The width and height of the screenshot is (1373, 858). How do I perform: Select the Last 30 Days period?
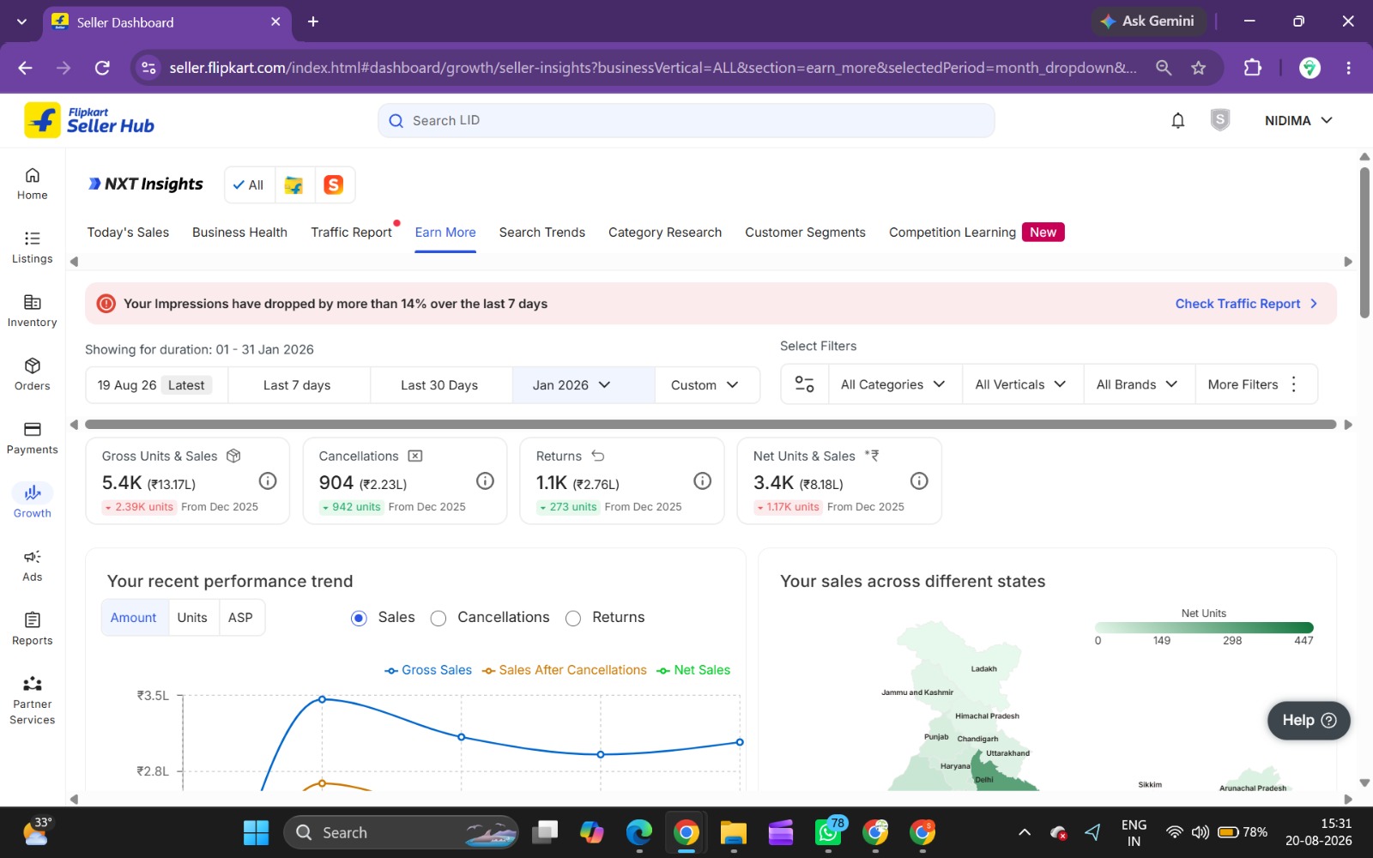point(439,385)
